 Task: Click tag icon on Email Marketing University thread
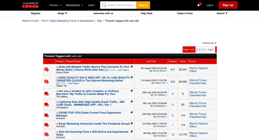(132, 124)
